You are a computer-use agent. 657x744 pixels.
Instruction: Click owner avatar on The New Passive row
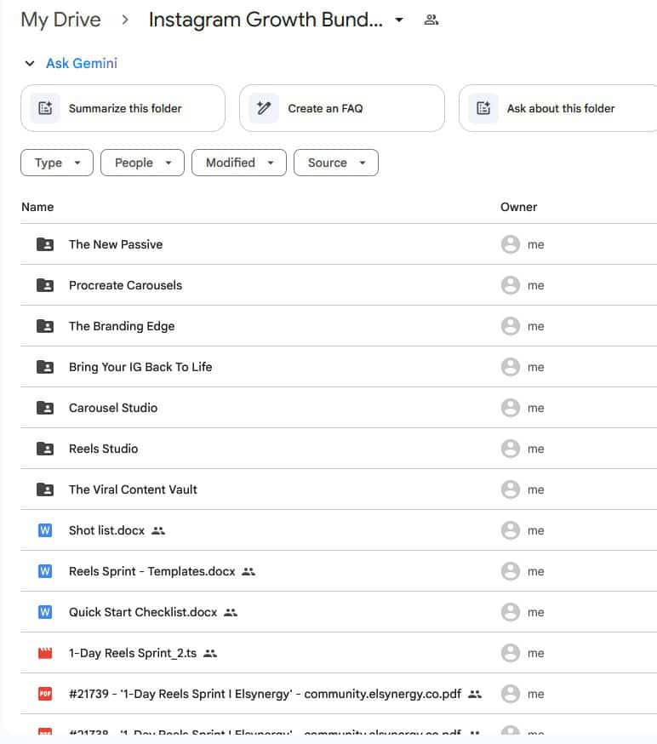pos(511,244)
